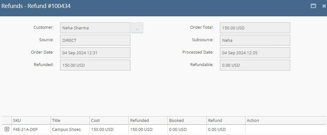Click the Booked column header
The image size is (327, 135).
[x=187, y=120]
